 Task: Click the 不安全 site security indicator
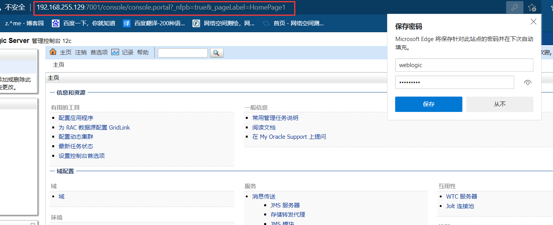pos(15,7)
